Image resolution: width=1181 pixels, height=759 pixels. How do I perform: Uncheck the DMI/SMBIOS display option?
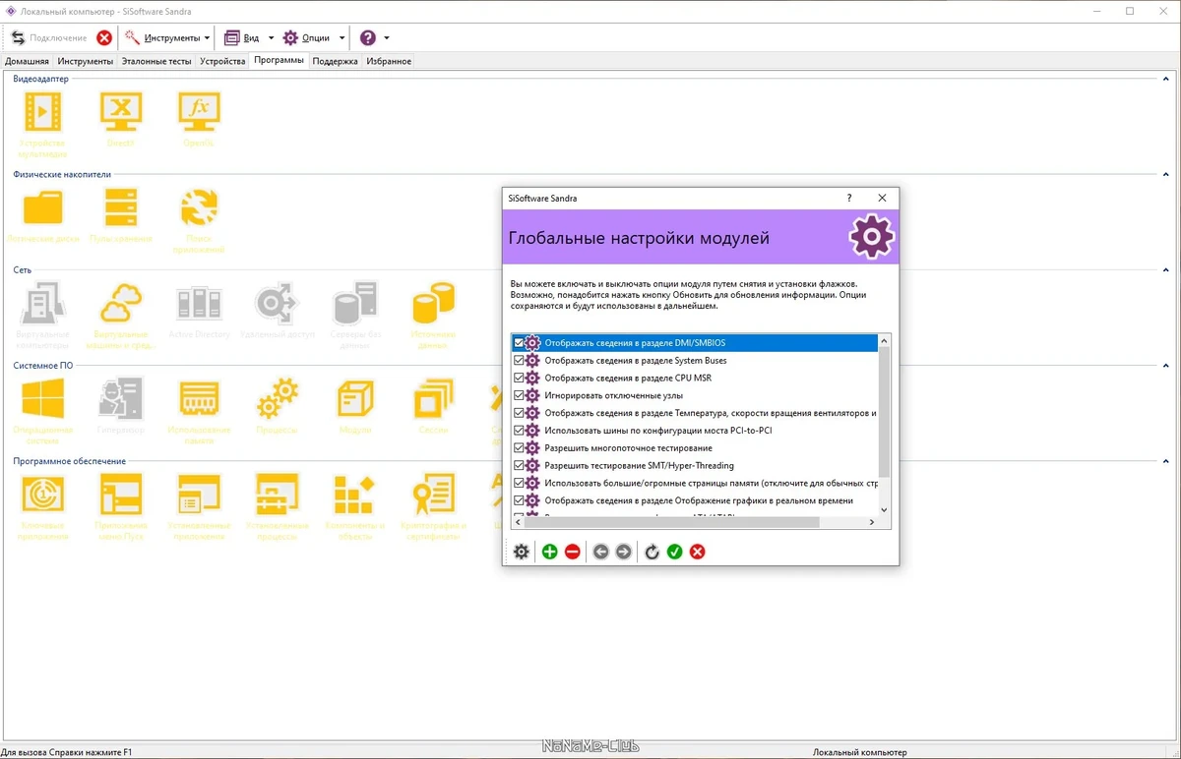click(519, 343)
